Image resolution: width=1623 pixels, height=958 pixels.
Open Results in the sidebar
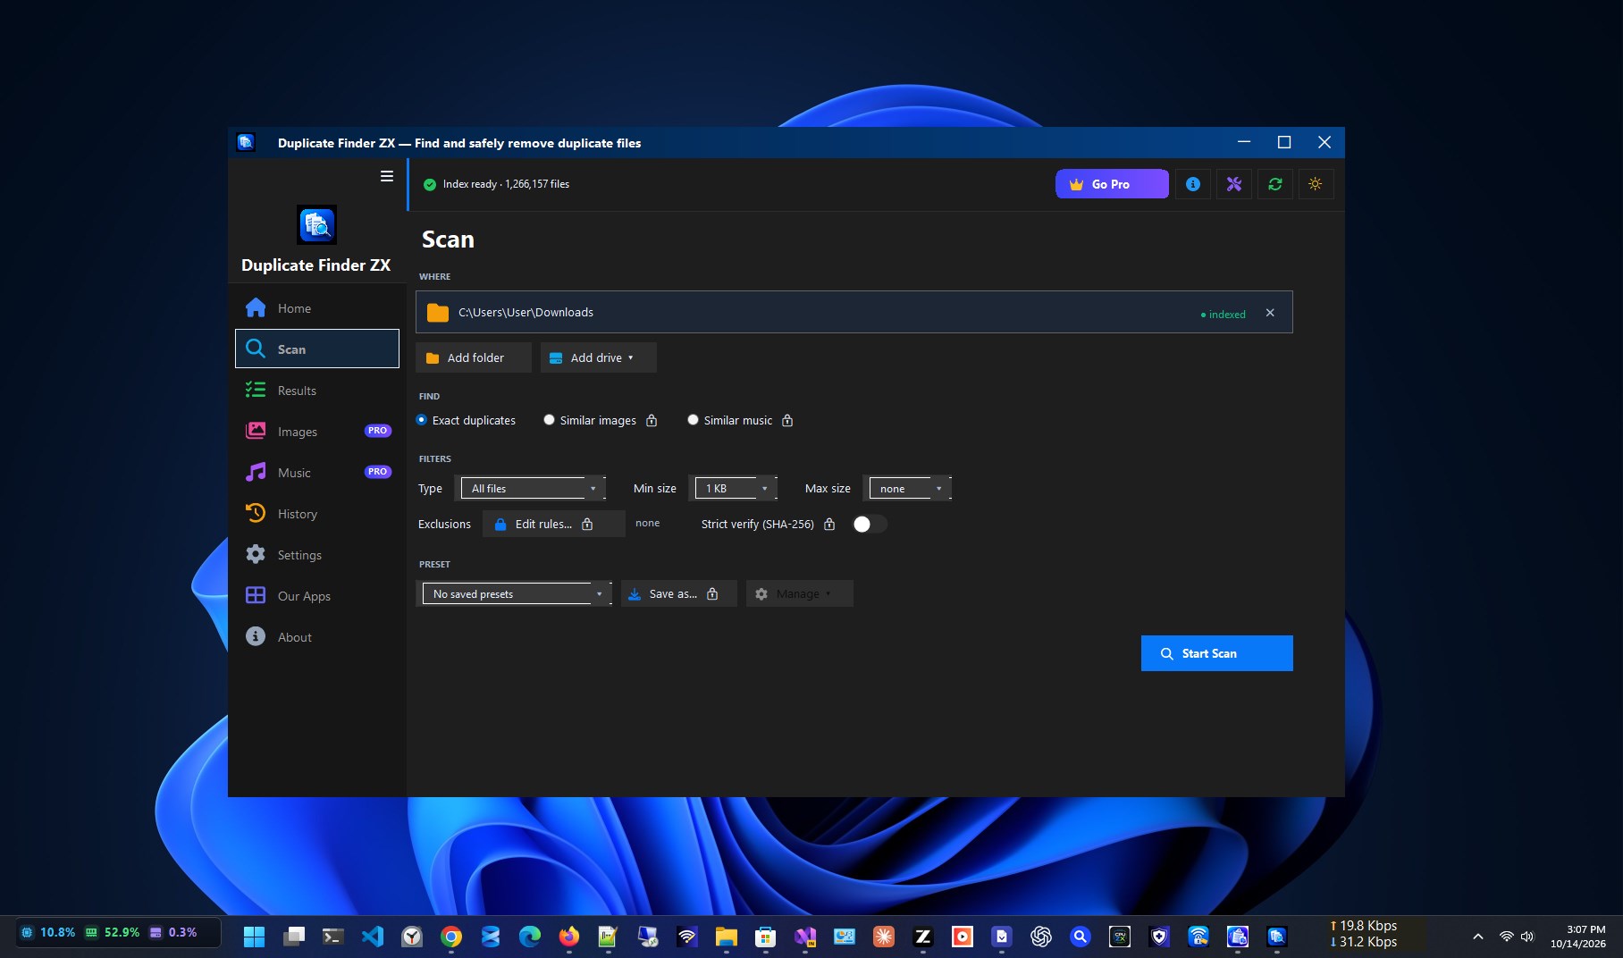[x=317, y=391]
